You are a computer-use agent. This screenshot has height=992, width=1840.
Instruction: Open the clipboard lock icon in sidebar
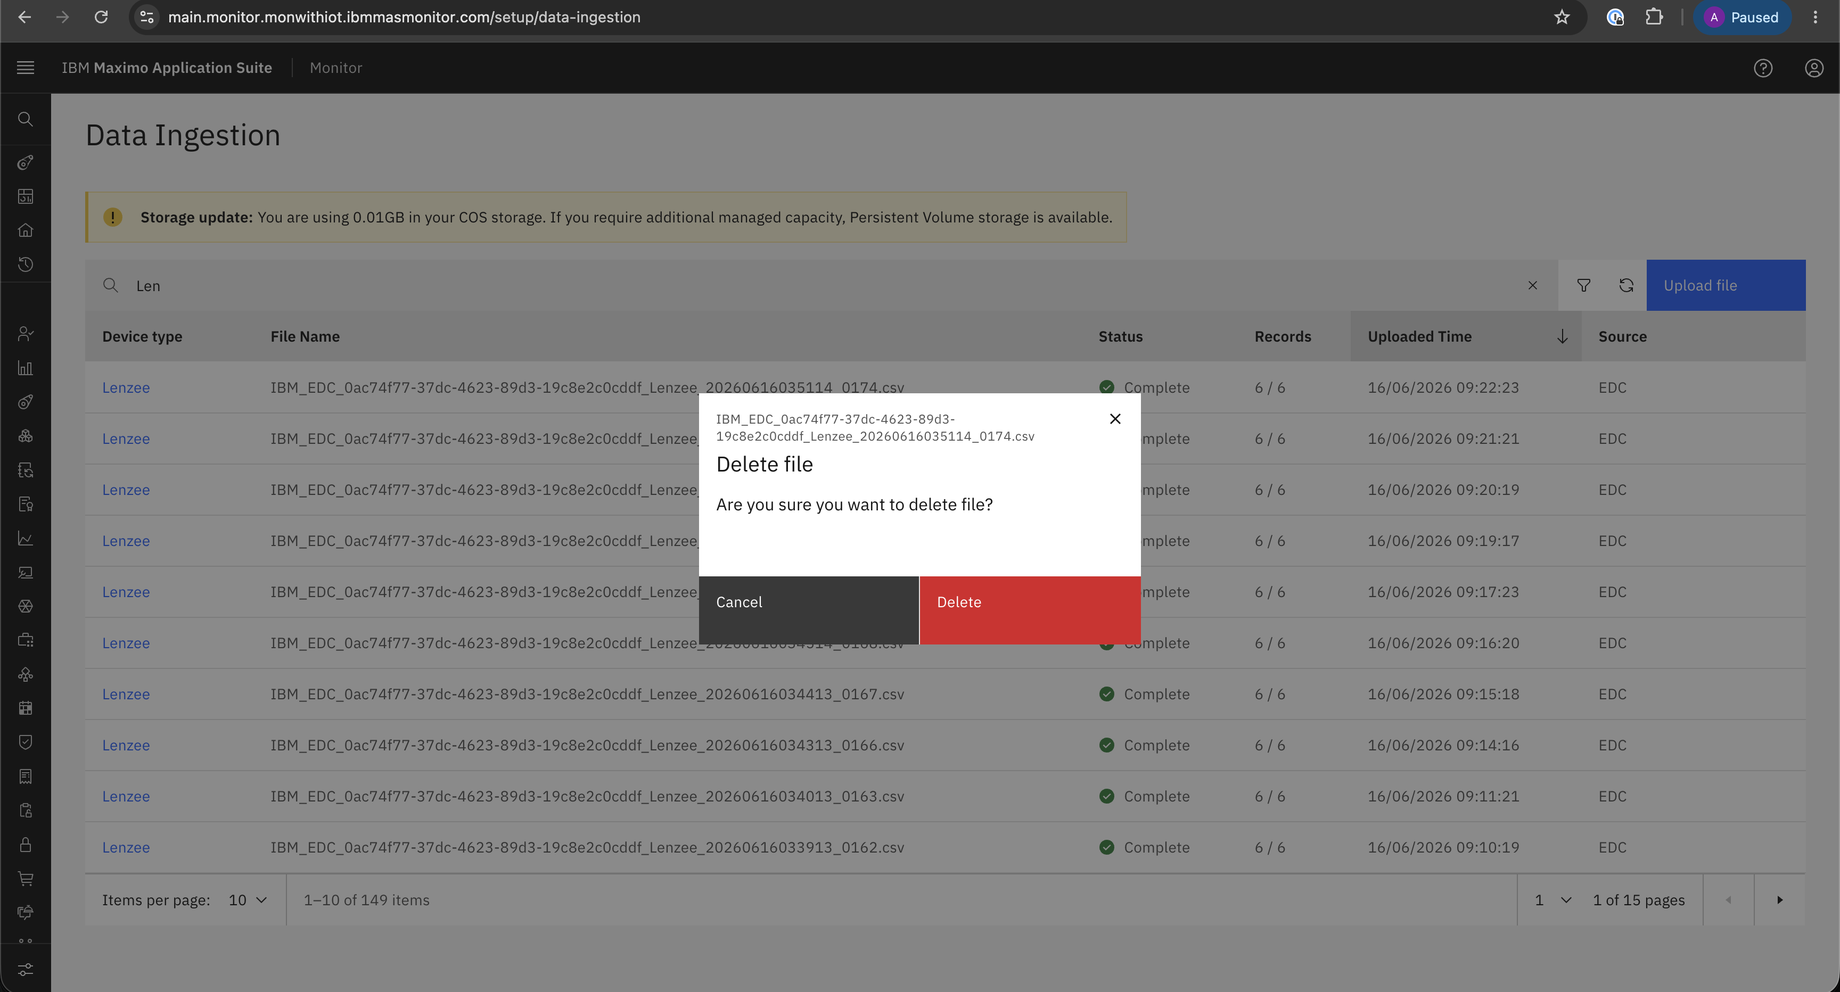(26, 811)
